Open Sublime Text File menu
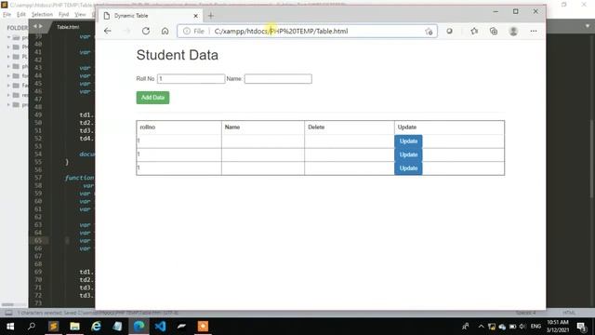Image resolution: width=595 pixels, height=335 pixels. click(7, 15)
